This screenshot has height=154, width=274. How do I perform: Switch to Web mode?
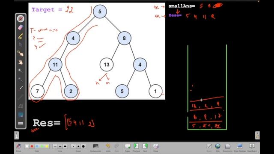tap(218, 147)
